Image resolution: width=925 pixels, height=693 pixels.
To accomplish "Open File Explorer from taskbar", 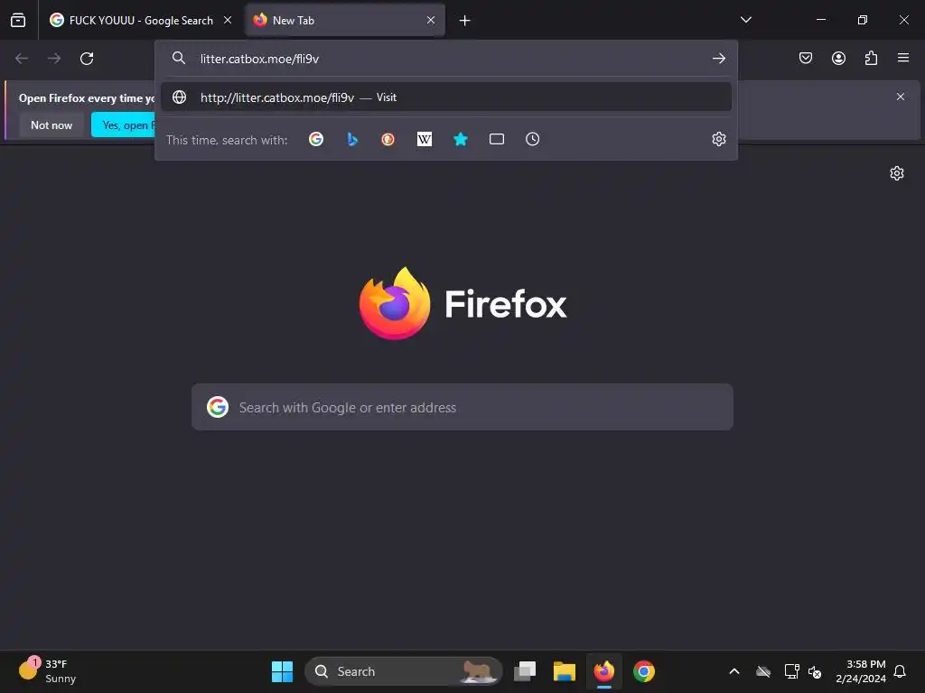I will (565, 671).
